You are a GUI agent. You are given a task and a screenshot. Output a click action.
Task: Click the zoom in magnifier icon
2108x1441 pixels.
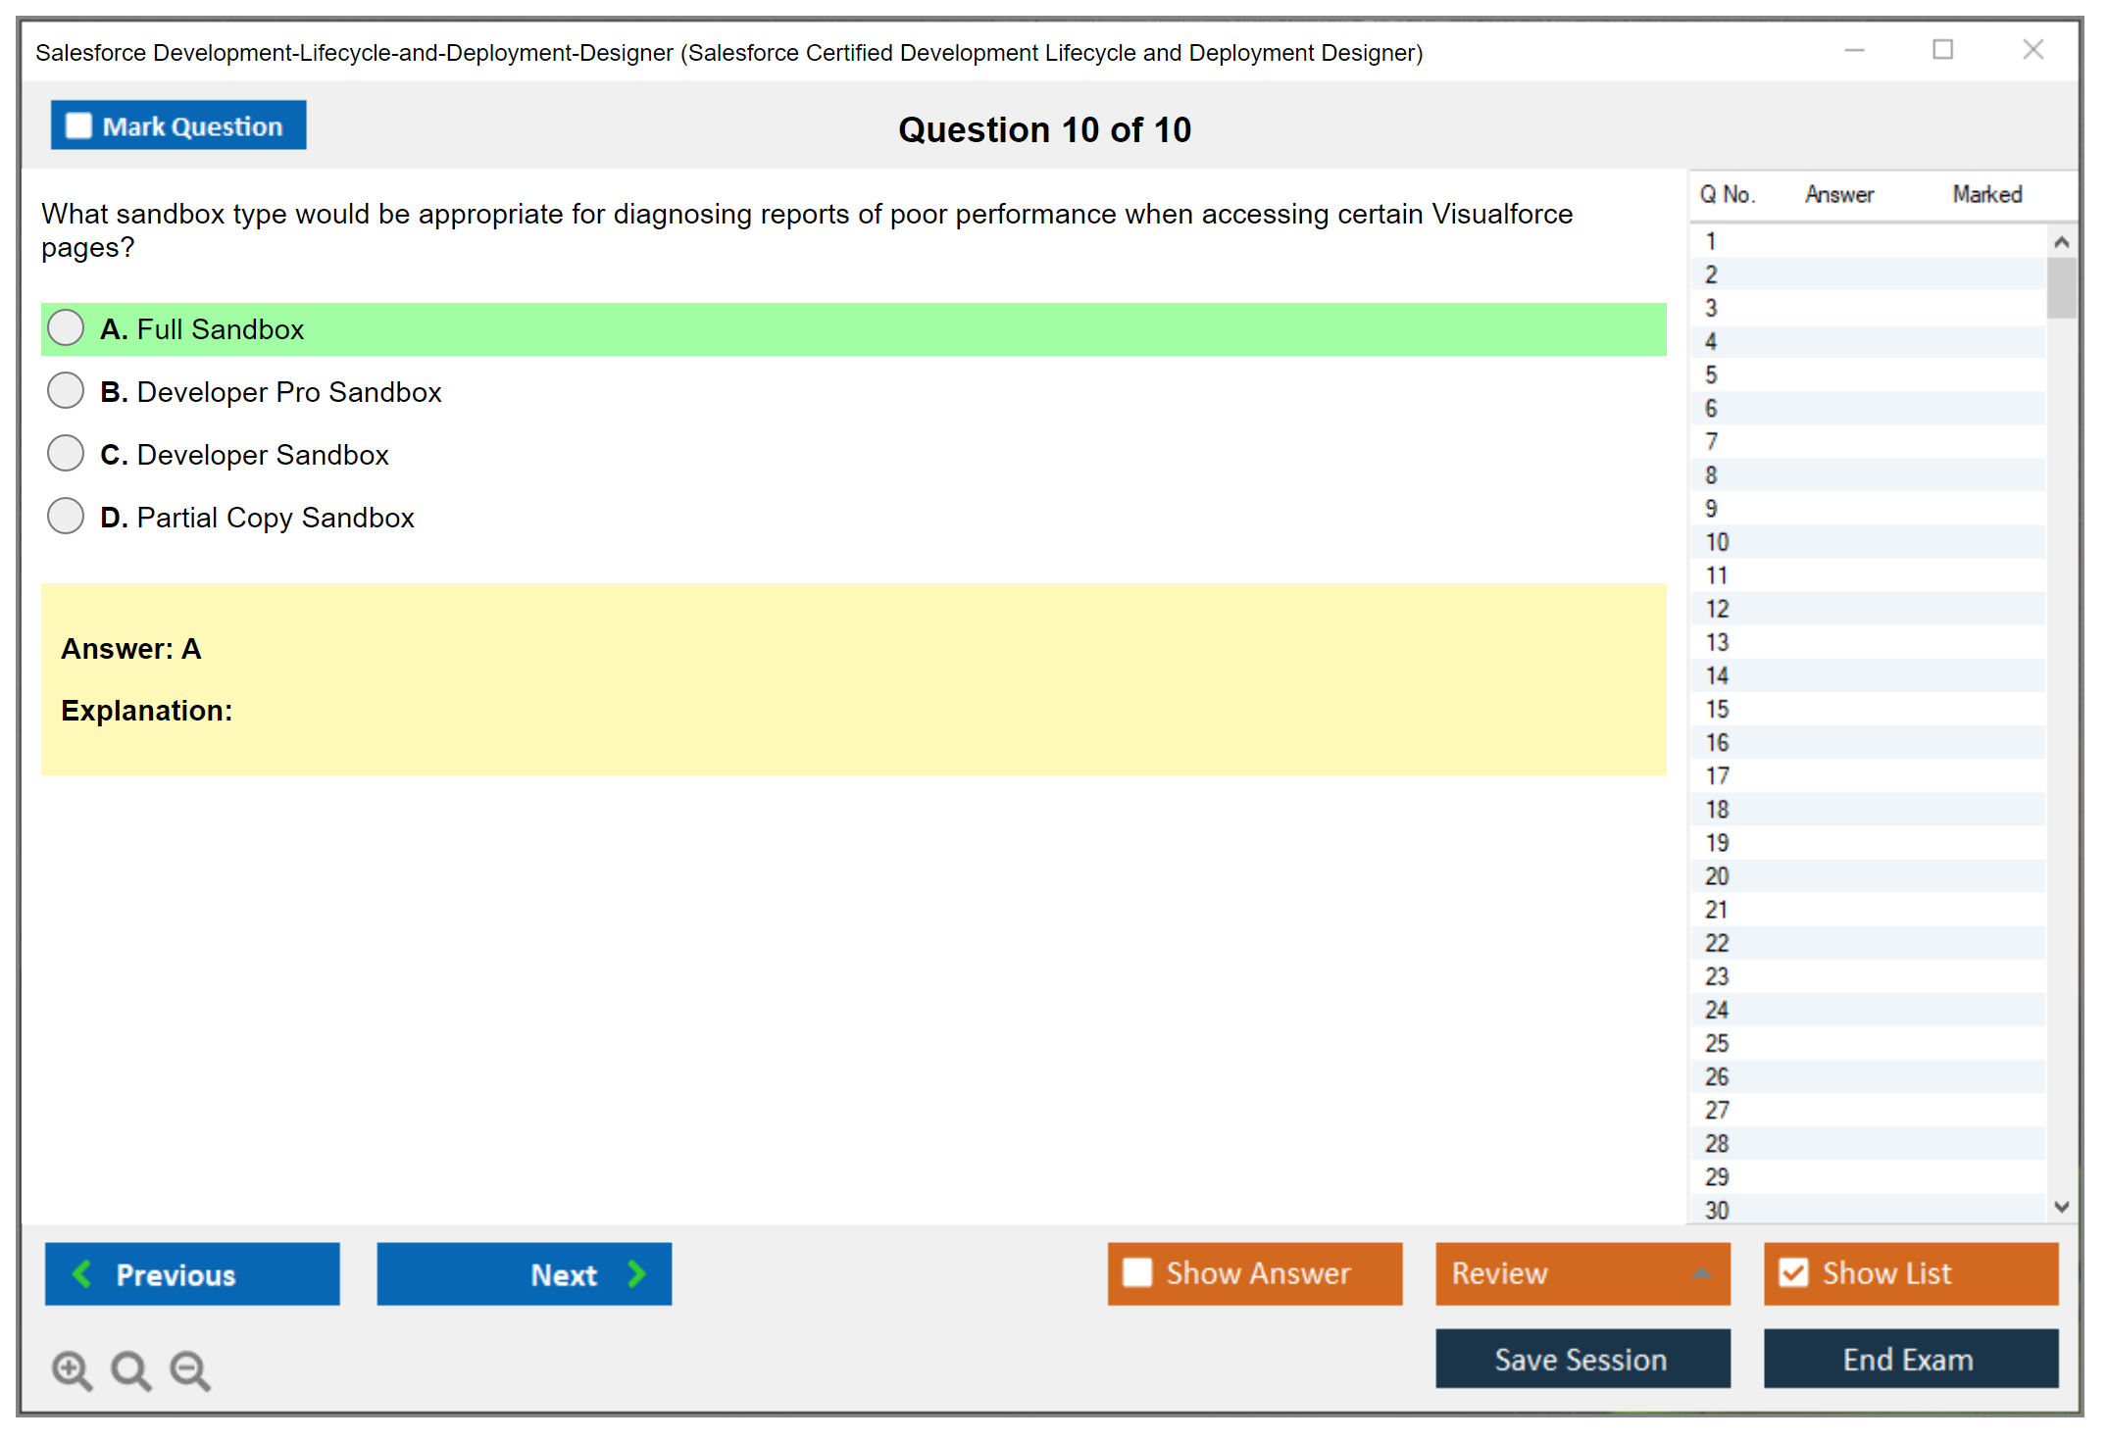tap(72, 1369)
